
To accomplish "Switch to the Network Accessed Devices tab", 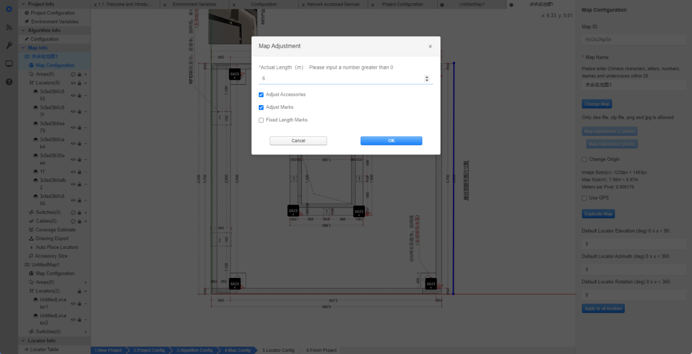I will pos(333,4).
